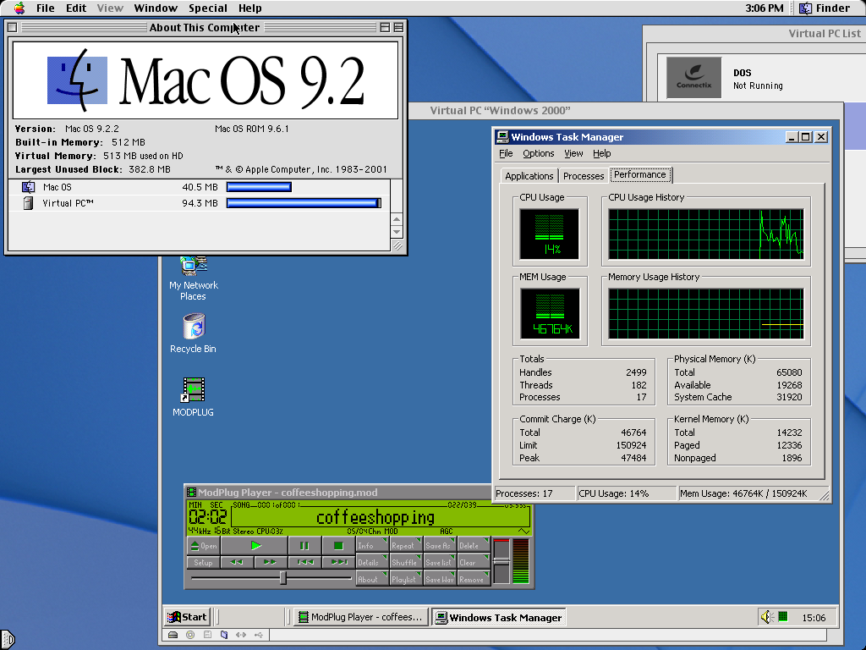The height and width of the screenshot is (650, 866).
Task: Click Delete in ModPlug Player
Action: pos(474,545)
